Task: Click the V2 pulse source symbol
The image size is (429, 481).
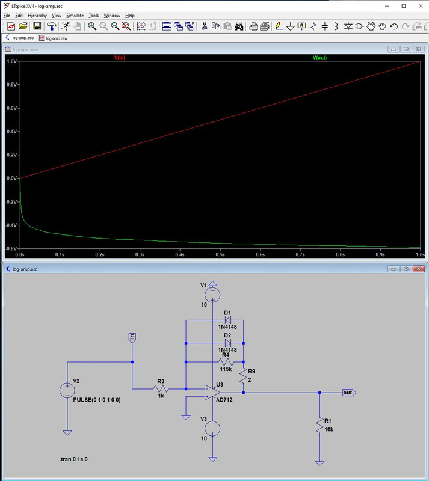Action: pos(67,390)
